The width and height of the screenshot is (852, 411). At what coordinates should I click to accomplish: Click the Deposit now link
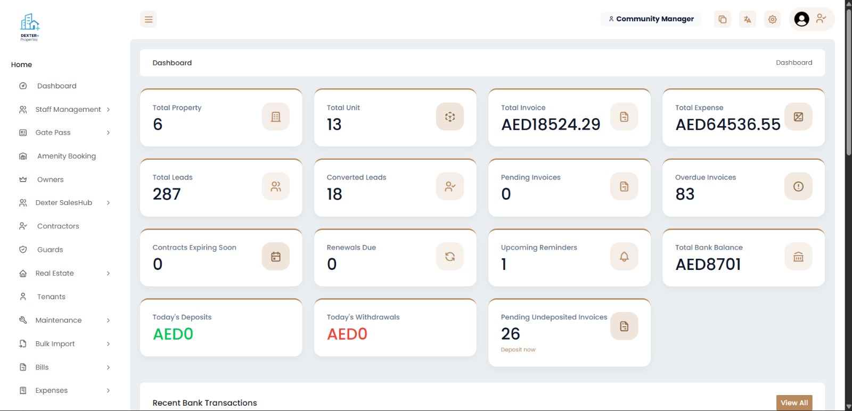(x=518, y=350)
